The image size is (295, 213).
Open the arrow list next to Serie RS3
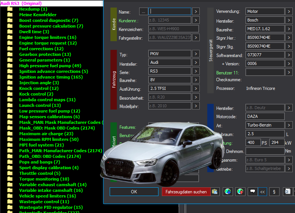pos(196,71)
